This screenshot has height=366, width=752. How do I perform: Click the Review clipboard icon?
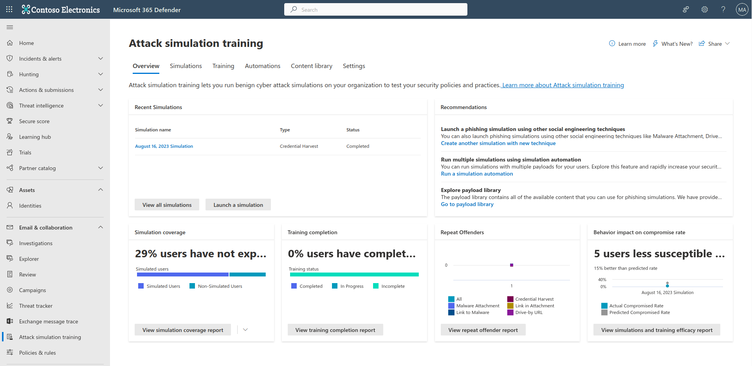tap(10, 274)
